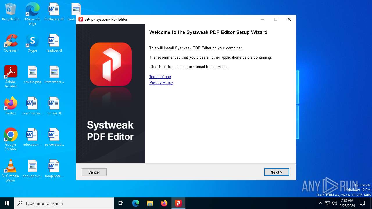Open File Explorer from the taskbar

tap(150, 203)
